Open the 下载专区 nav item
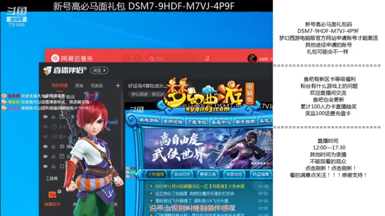385x216 pixels. [x=197, y=122]
